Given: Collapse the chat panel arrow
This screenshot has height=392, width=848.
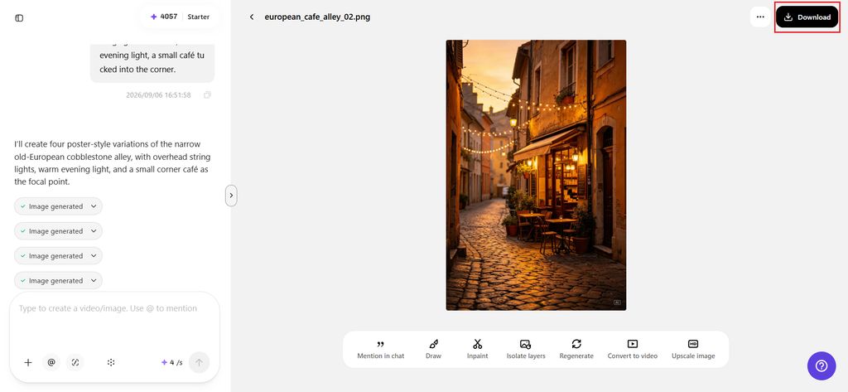Looking at the screenshot, I should [x=231, y=196].
